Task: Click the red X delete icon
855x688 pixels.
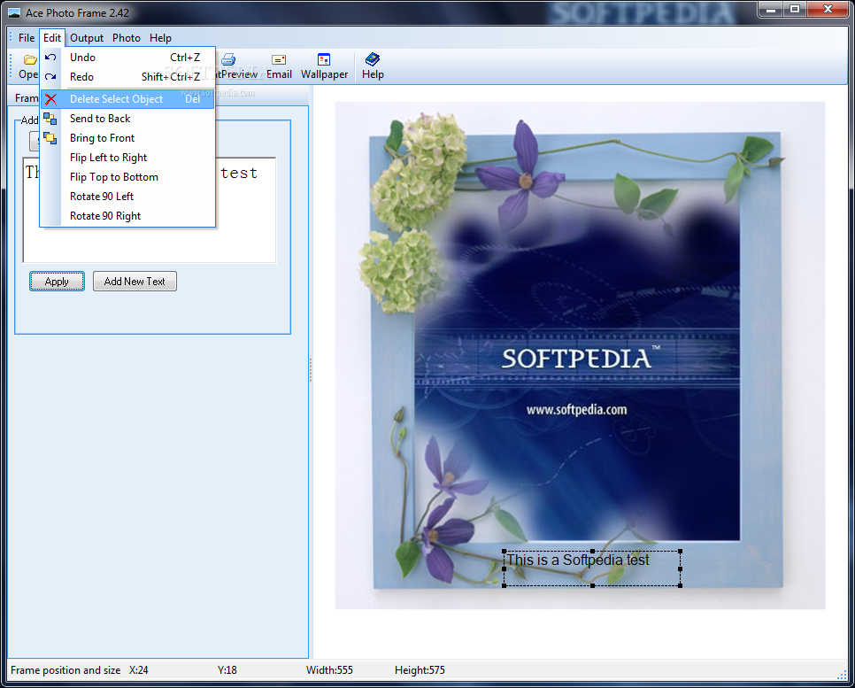Action: [50, 99]
